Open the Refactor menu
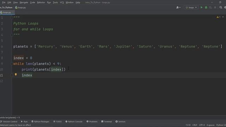 pyautogui.click(x=41, y=2)
